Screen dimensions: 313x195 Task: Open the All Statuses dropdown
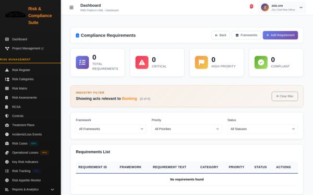coord(262,129)
